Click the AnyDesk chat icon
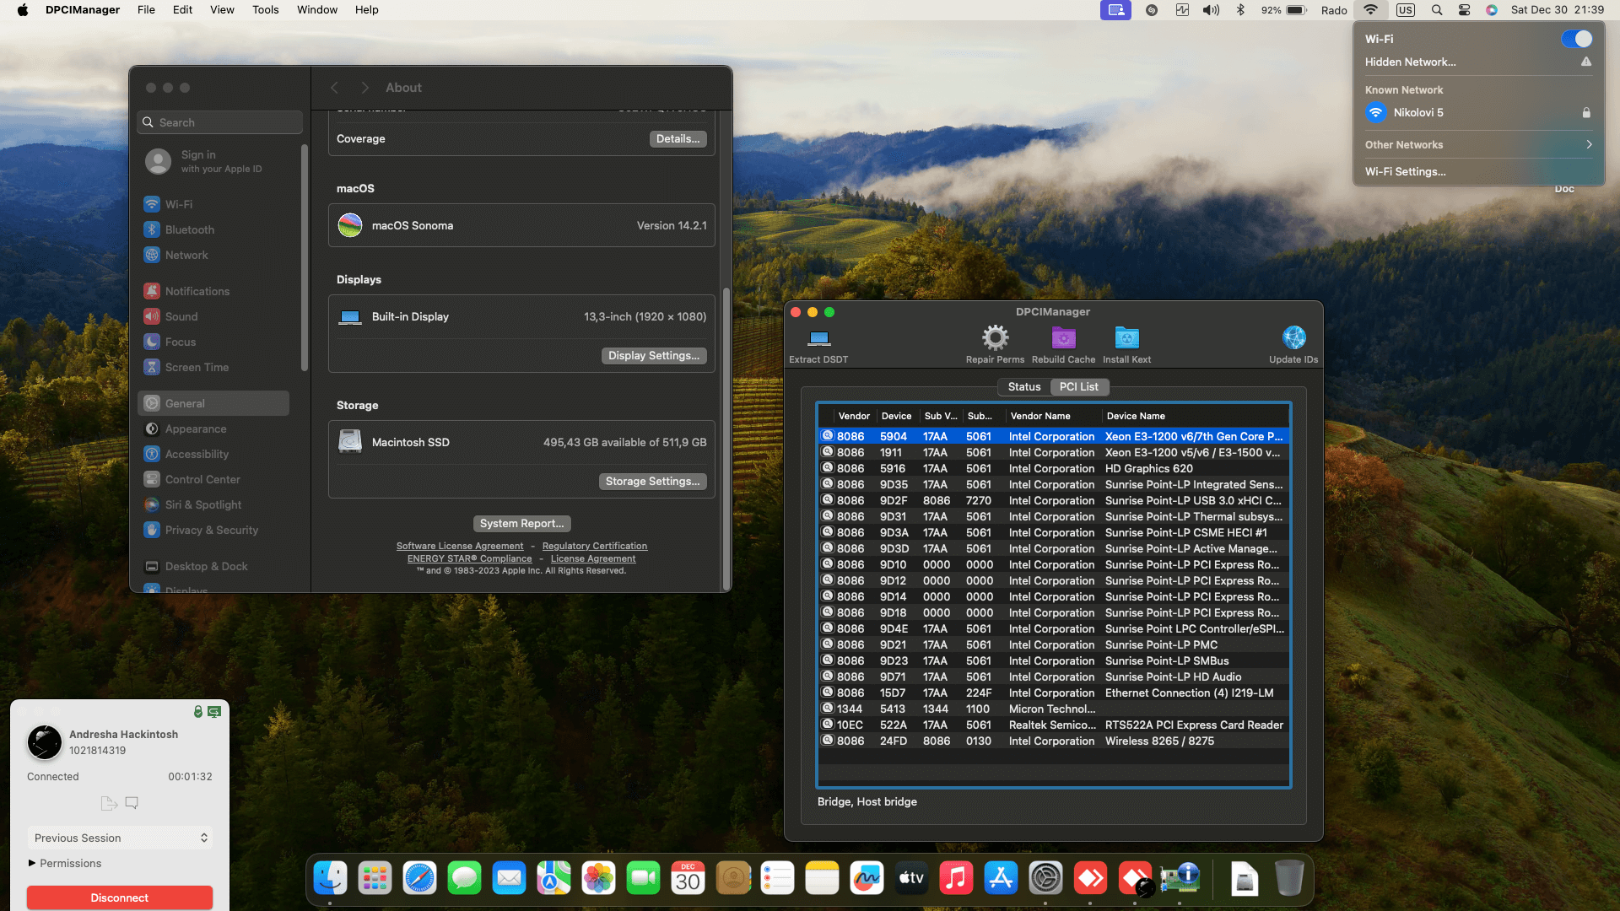Screen dimensions: 1620x911 [132, 803]
